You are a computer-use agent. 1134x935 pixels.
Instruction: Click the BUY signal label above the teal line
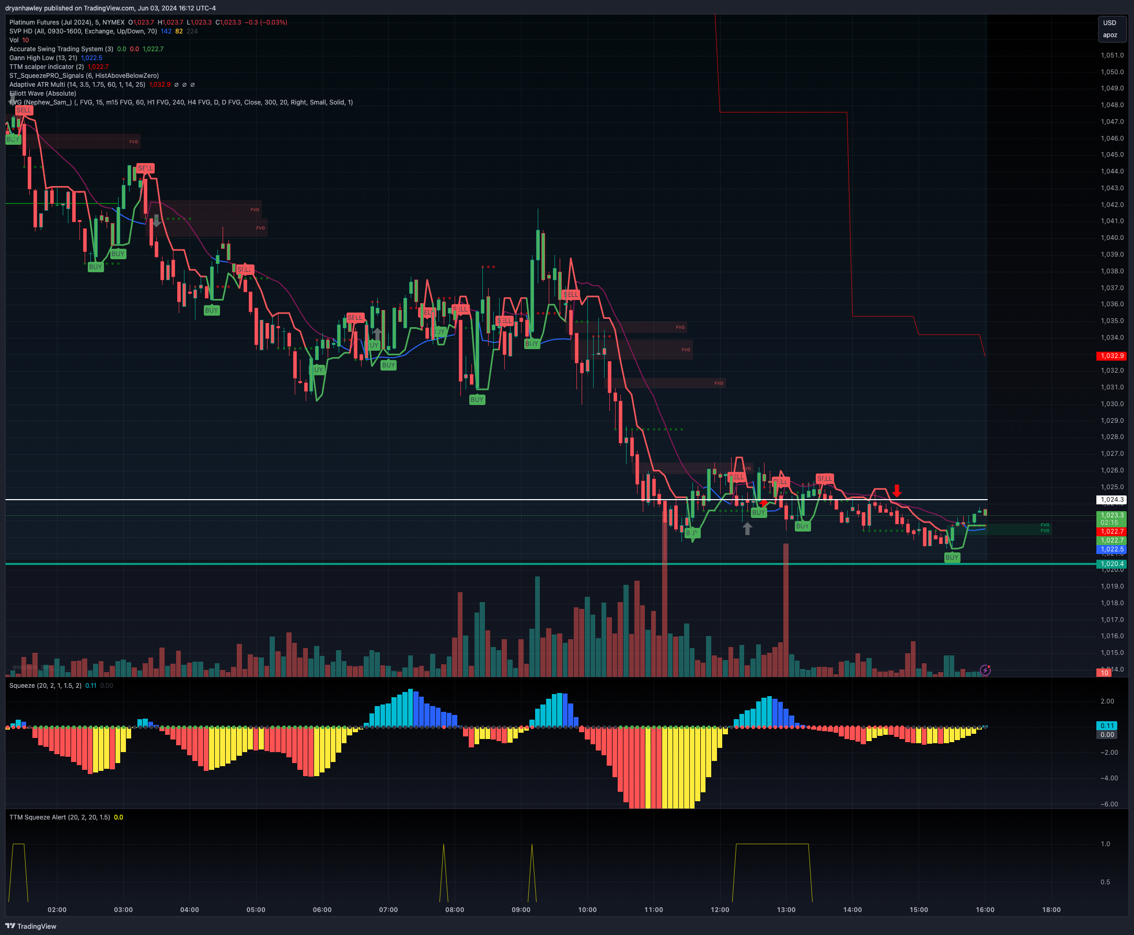coord(952,558)
